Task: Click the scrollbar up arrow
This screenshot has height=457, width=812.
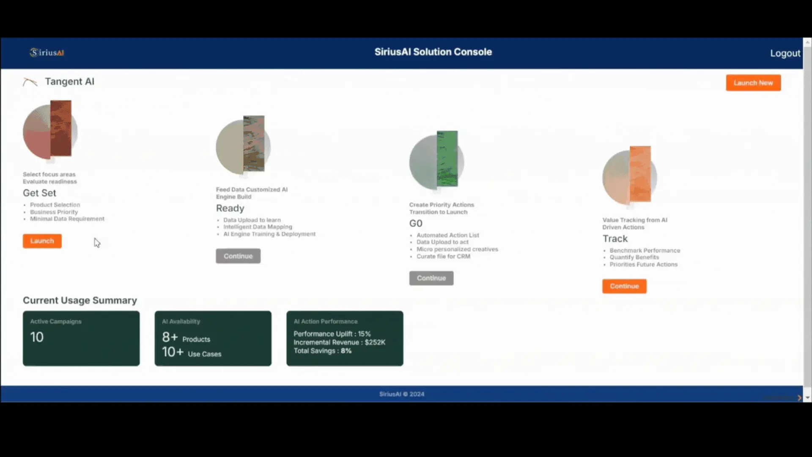Action: (x=807, y=42)
